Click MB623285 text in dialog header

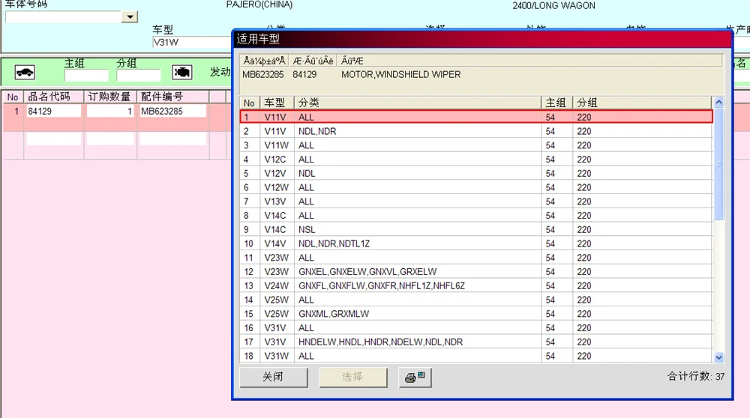pyautogui.click(x=263, y=74)
